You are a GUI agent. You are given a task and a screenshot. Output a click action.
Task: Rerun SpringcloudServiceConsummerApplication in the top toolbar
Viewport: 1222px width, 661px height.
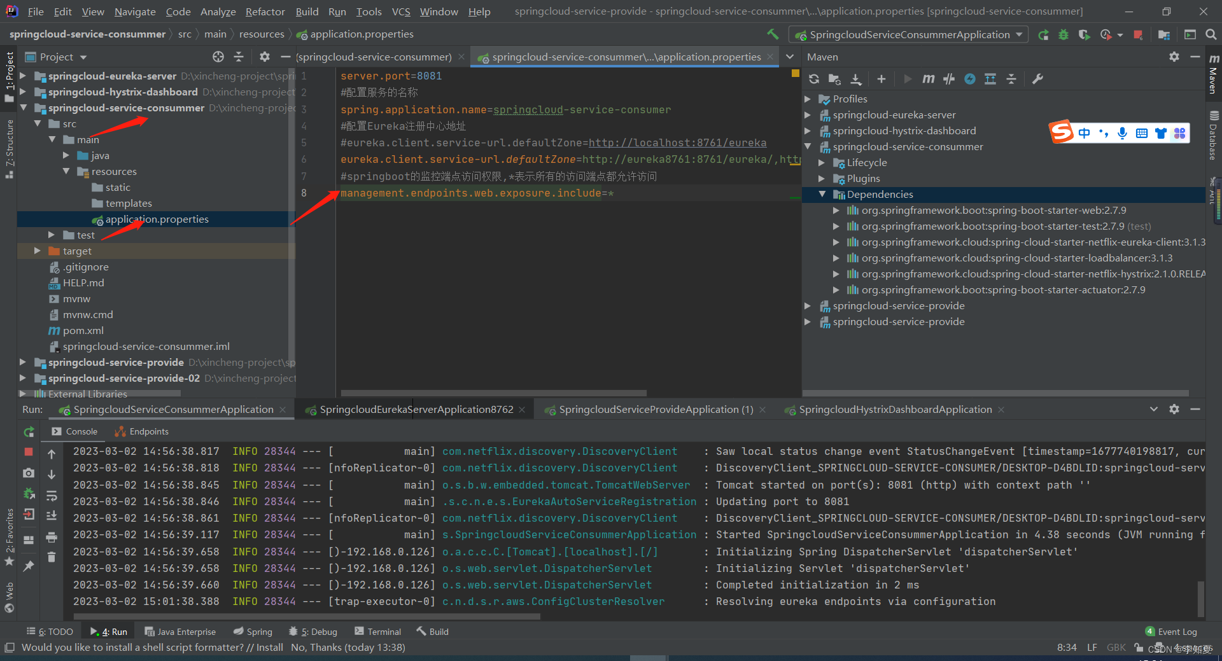(x=1043, y=35)
